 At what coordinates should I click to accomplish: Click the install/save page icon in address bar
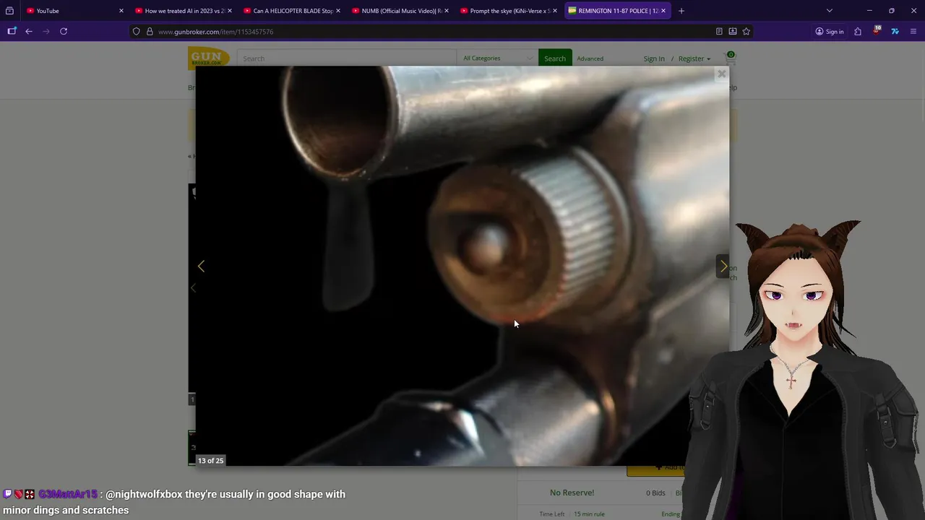click(x=733, y=32)
